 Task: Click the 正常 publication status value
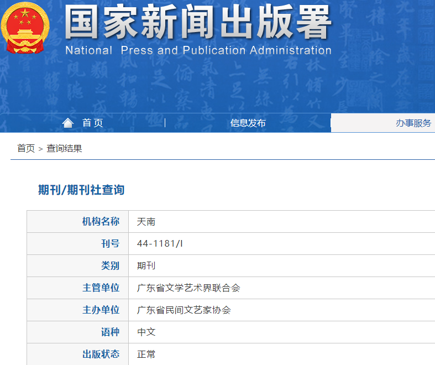click(x=146, y=354)
